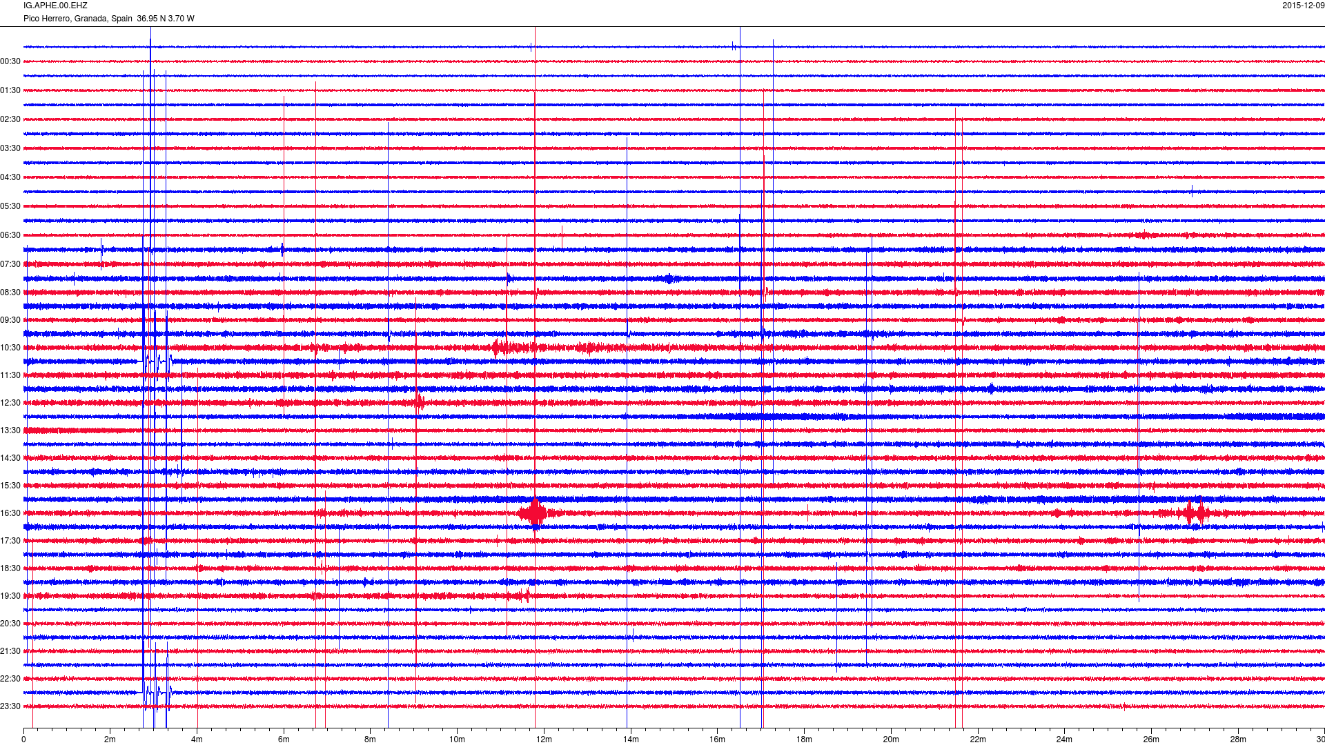Click the 20m tick label on time axis

click(x=891, y=739)
